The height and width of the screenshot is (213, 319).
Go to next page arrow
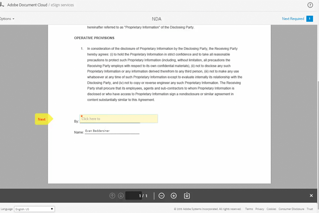coord(121,196)
